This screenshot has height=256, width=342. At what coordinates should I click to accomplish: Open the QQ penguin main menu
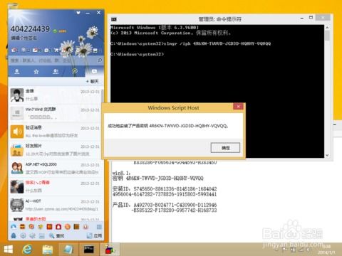coord(14,235)
